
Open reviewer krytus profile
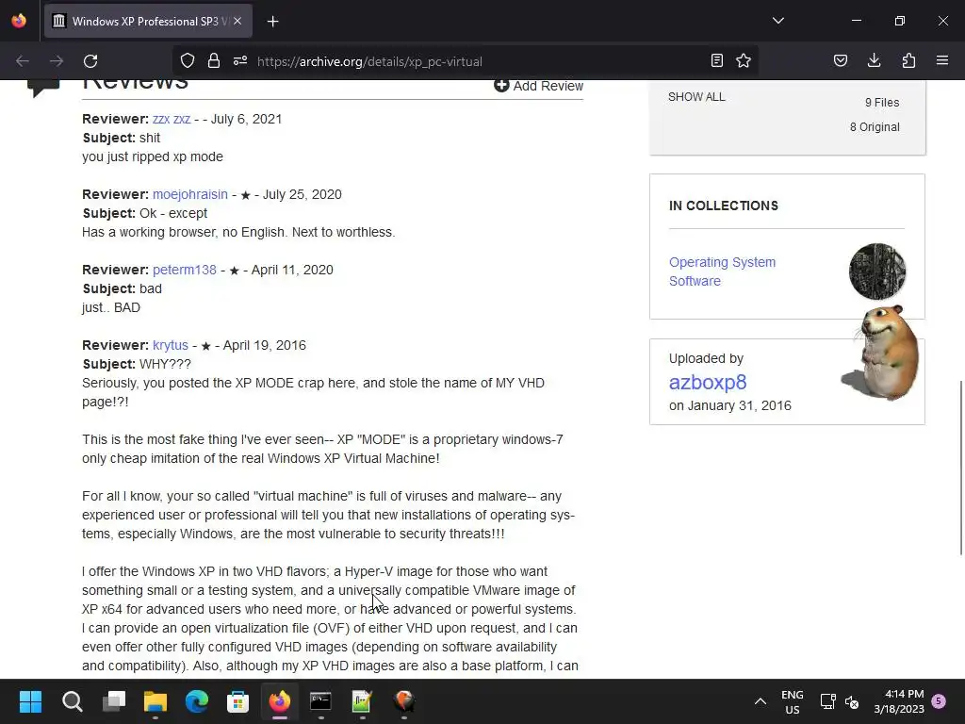coord(171,345)
